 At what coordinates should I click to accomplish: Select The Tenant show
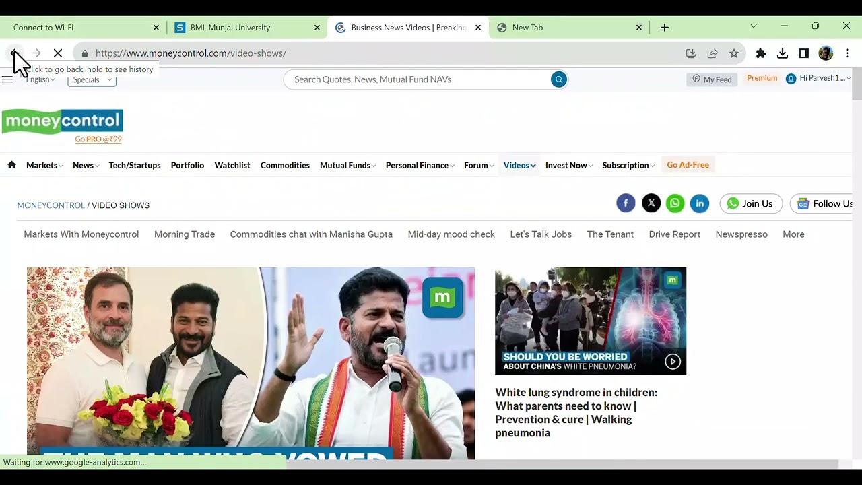610,234
